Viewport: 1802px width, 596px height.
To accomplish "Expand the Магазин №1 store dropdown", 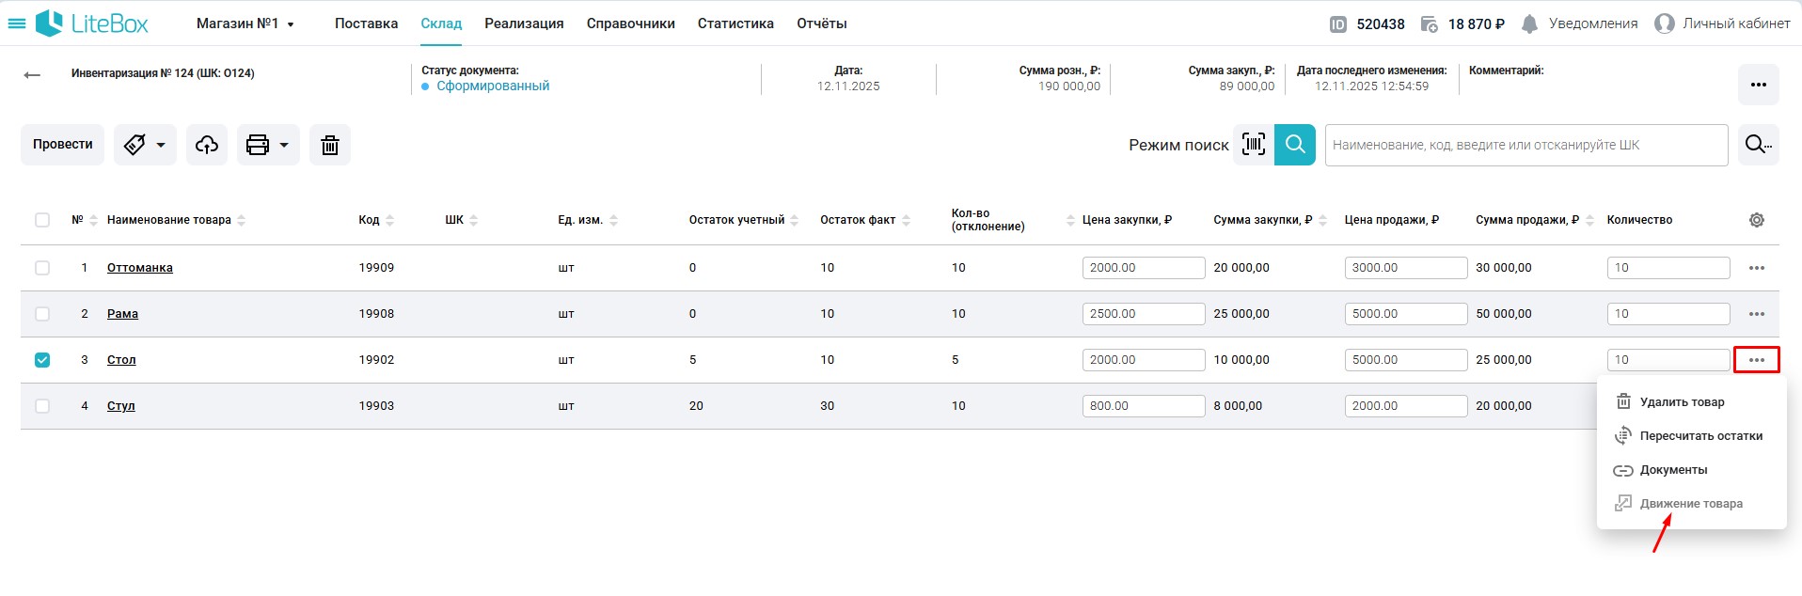I will [x=245, y=24].
